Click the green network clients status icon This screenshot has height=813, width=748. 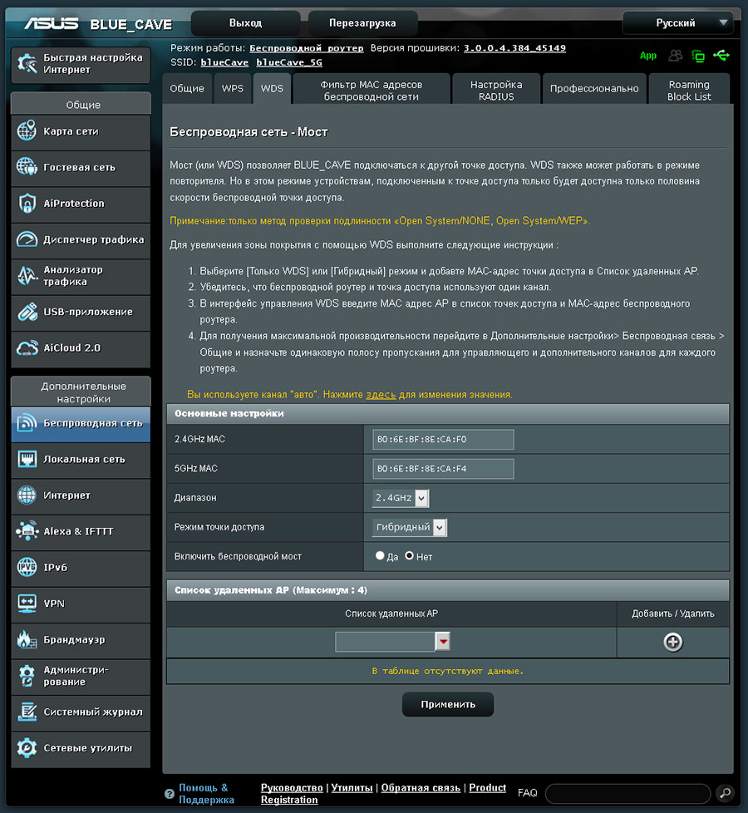(x=698, y=56)
